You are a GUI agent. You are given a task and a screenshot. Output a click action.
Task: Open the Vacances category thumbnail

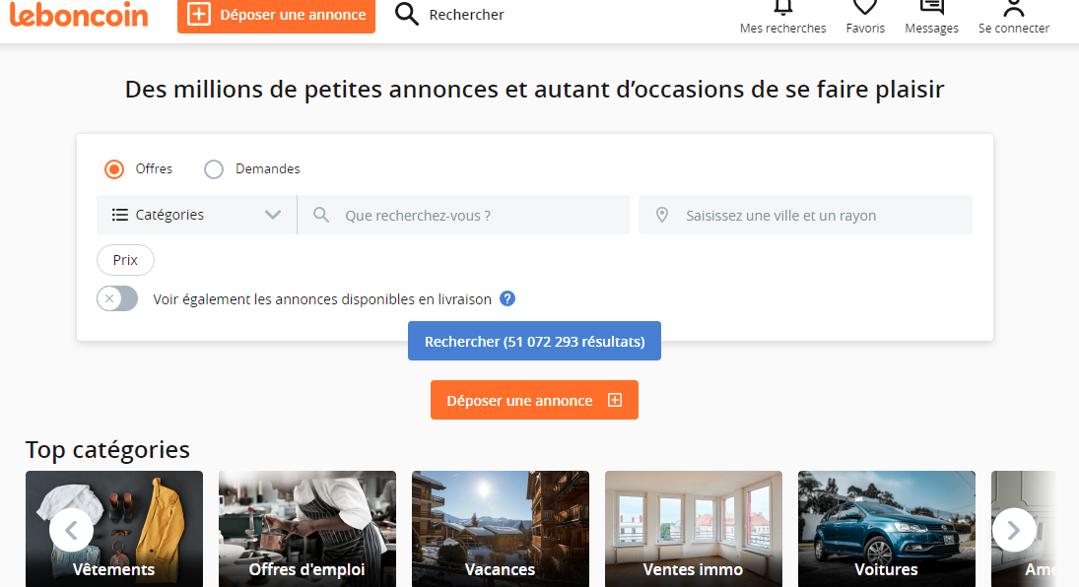click(500, 529)
